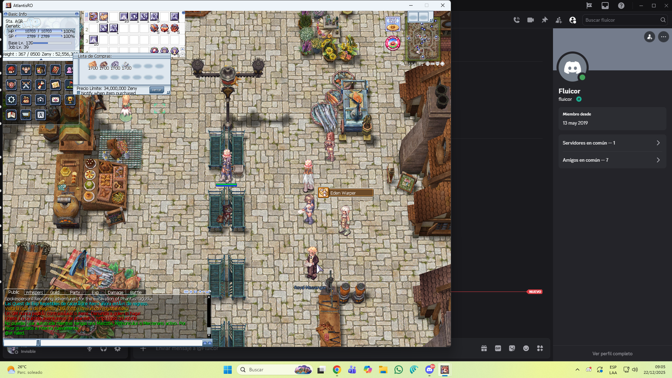
Task: Open the character status icon menu
Action: click(12, 70)
